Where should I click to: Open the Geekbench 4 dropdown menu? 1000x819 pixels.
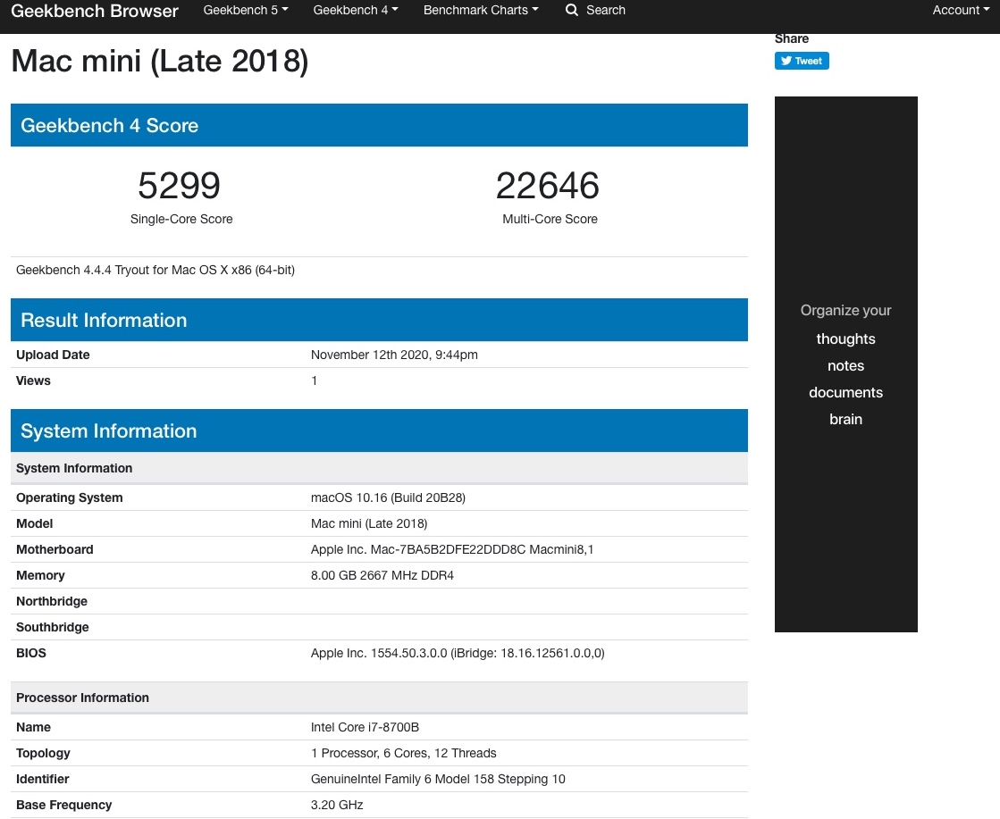(x=356, y=10)
